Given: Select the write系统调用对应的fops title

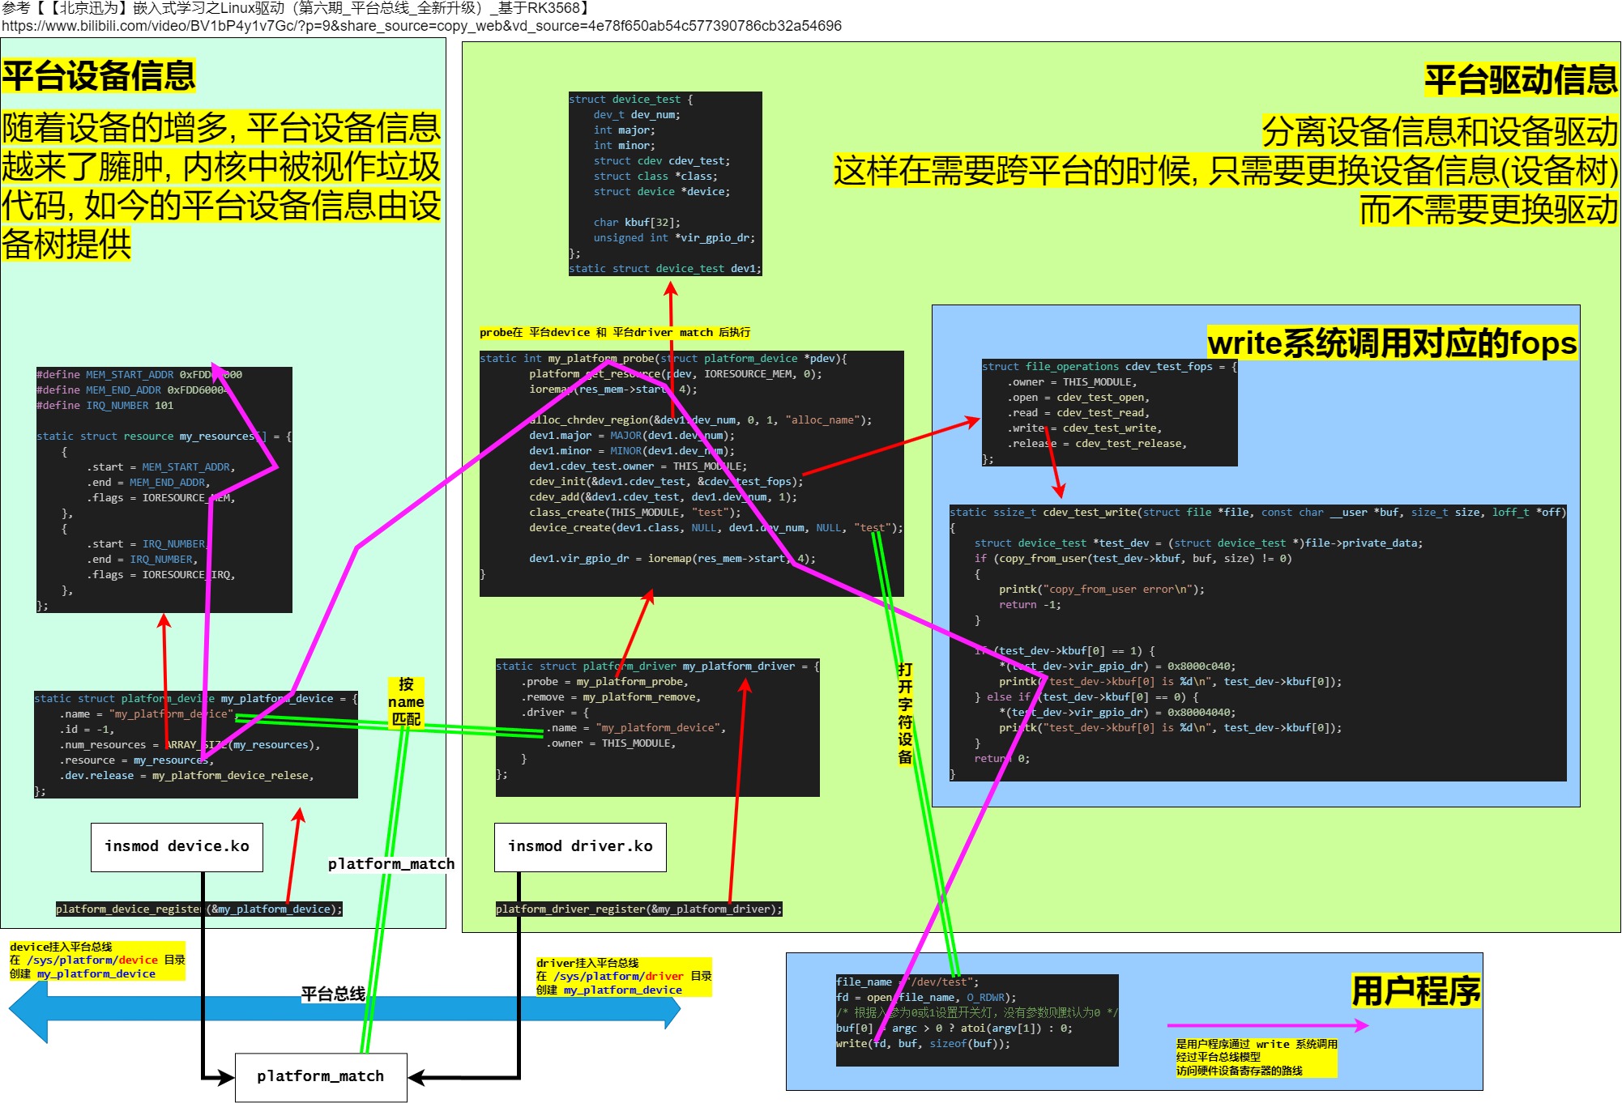Looking at the screenshot, I should click(1391, 343).
